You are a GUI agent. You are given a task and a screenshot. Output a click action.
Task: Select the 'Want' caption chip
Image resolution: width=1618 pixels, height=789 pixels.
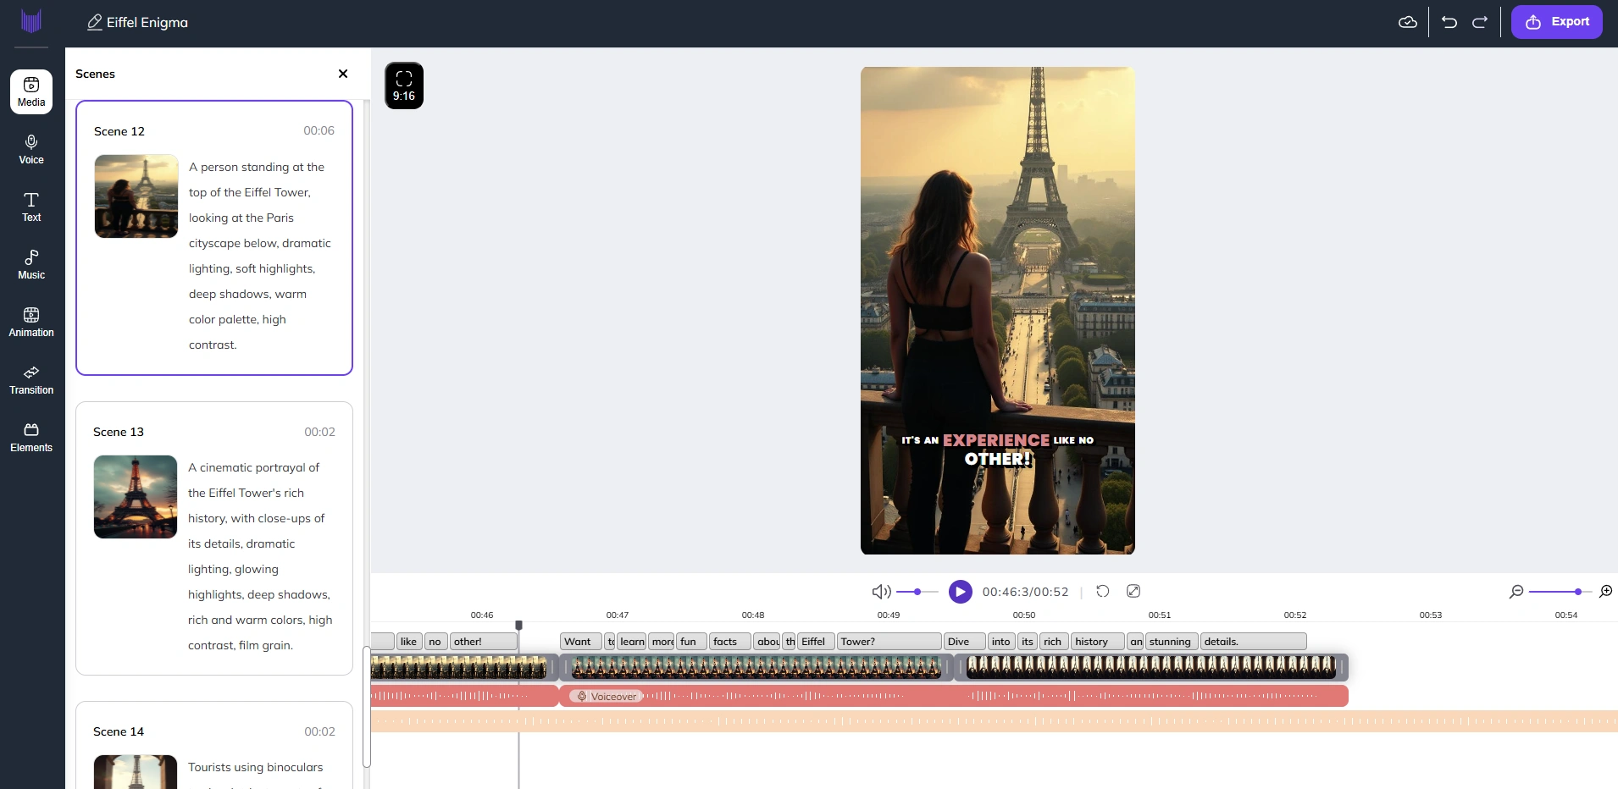pyautogui.click(x=580, y=642)
